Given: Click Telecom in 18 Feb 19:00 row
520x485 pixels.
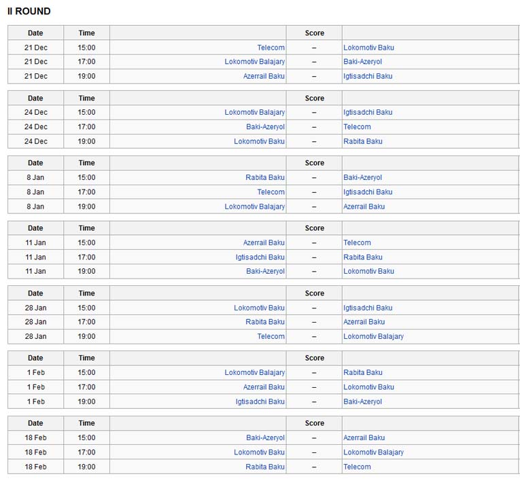Looking at the screenshot, I should coord(357,467).
